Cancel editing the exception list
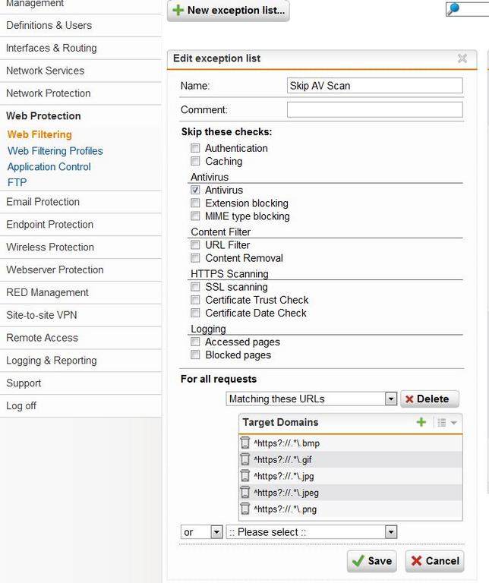Screen dimensions: 489x583 (x=434, y=561)
